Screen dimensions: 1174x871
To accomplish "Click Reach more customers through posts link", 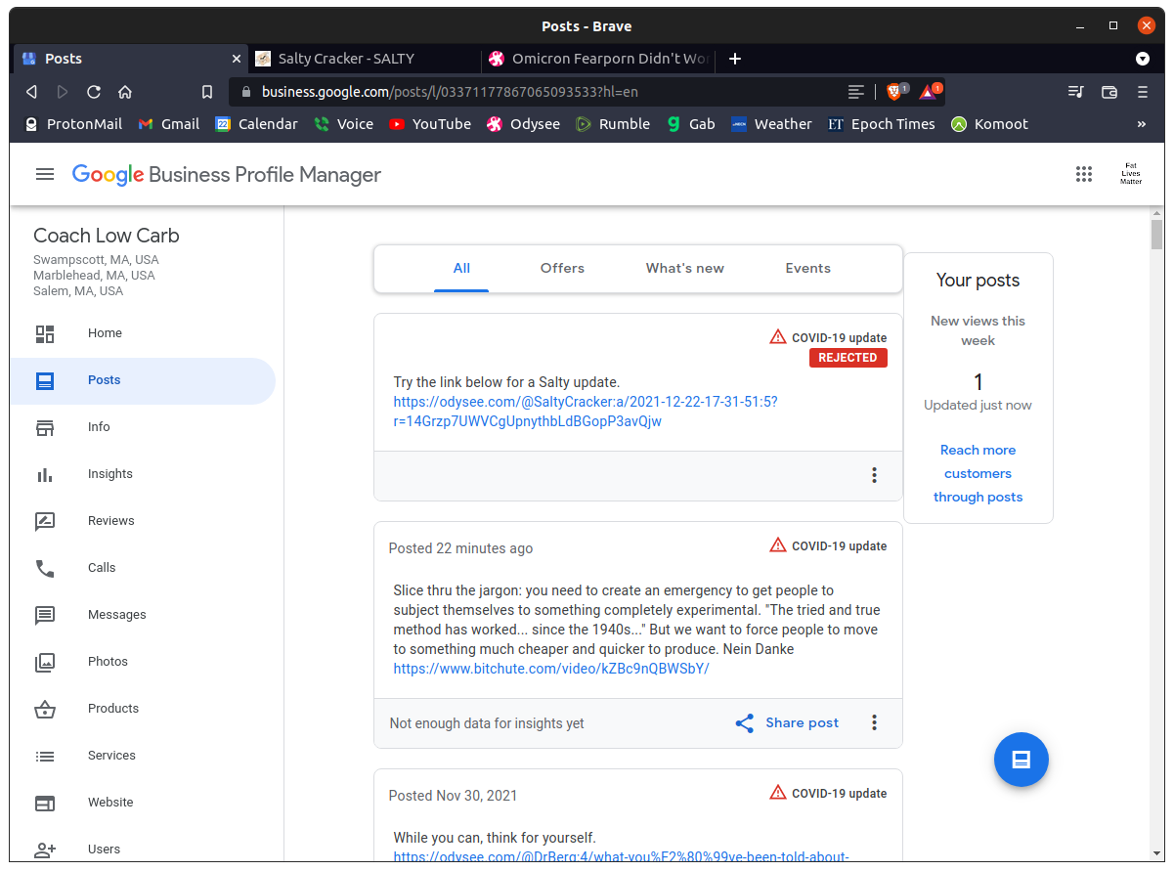I will click(x=978, y=473).
